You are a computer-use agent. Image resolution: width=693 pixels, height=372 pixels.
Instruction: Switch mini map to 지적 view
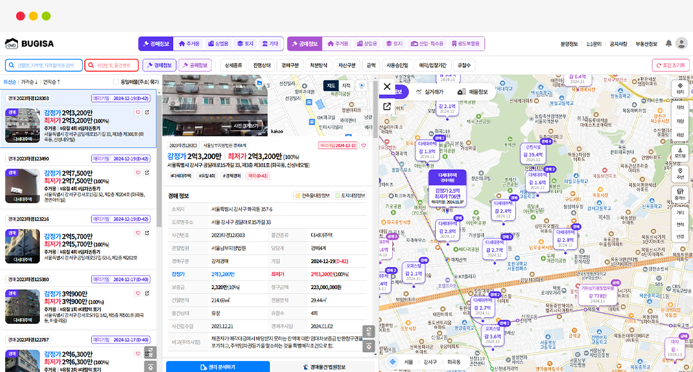346,85
